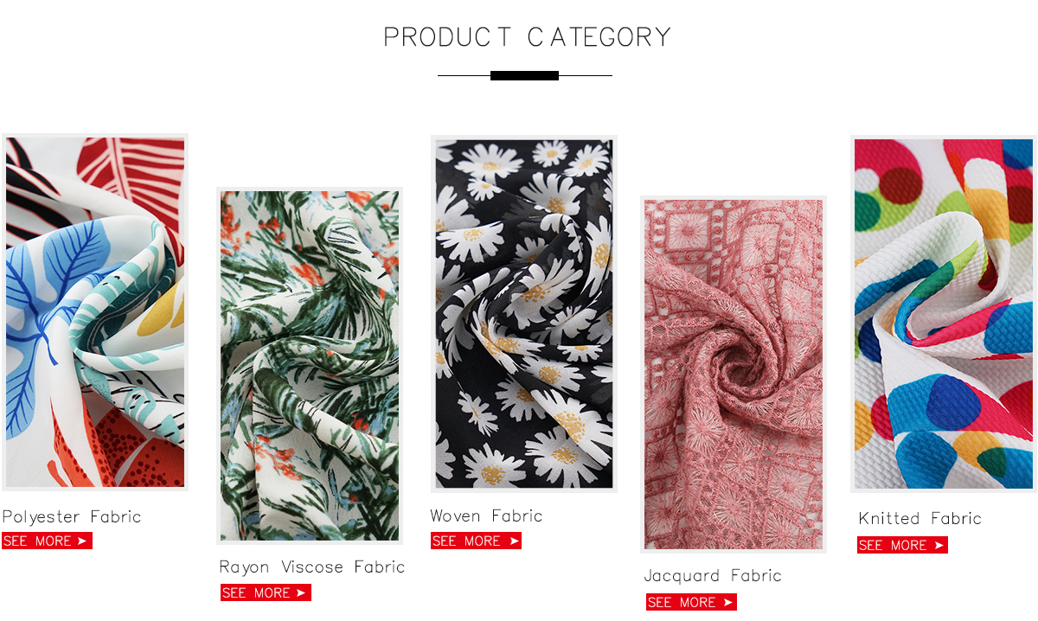This screenshot has width=1038, height=621.
Task: Click SEE MORE under Woven Fabric
Action: point(476,541)
